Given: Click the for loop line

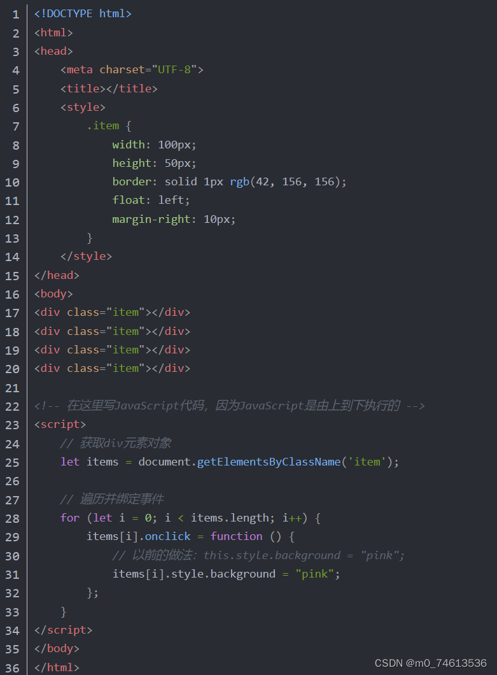Looking at the screenshot, I should tap(190, 518).
